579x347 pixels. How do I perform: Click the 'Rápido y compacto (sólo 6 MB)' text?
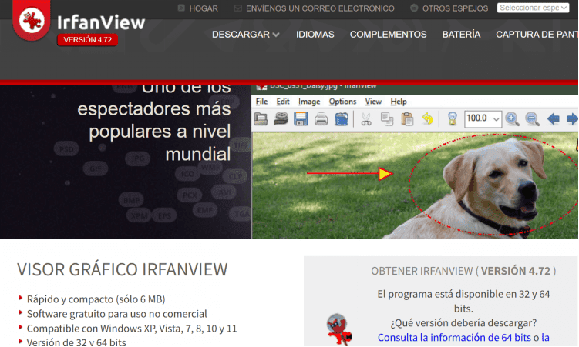click(x=96, y=299)
